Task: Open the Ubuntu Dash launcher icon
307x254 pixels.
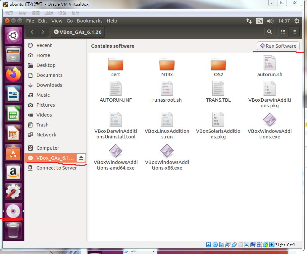Action: (x=13, y=36)
